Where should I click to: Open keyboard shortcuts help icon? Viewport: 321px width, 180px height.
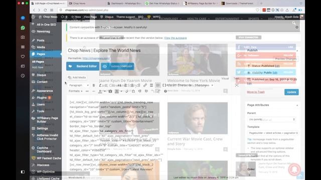coord(166,91)
